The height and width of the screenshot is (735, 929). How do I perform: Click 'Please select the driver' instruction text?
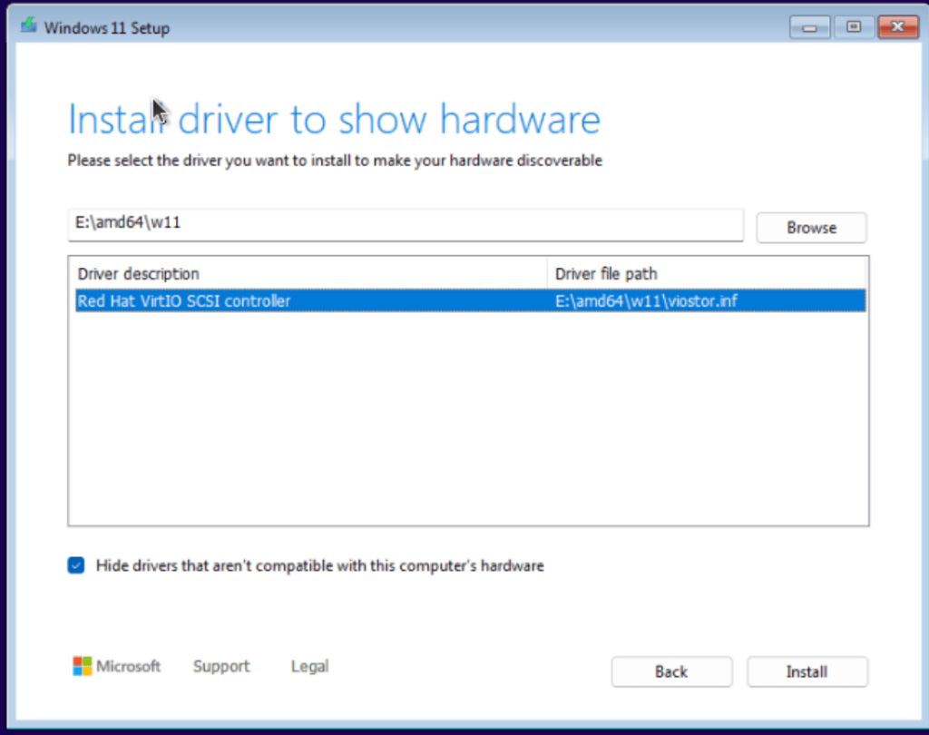tap(335, 161)
